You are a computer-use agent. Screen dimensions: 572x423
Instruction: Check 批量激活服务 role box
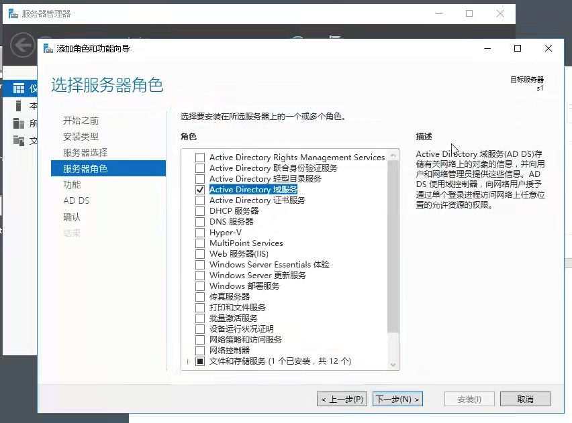[x=200, y=318]
